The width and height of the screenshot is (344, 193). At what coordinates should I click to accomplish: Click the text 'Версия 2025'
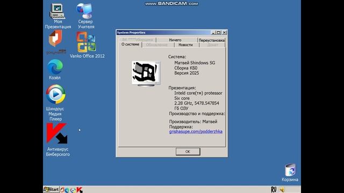[187, 73]
